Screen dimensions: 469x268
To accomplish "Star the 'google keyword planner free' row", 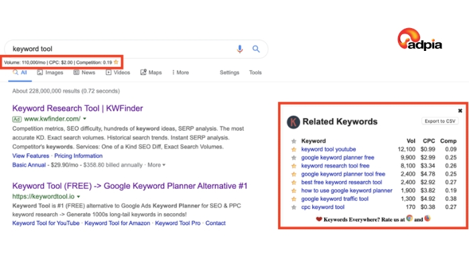I will click(293, 157).
